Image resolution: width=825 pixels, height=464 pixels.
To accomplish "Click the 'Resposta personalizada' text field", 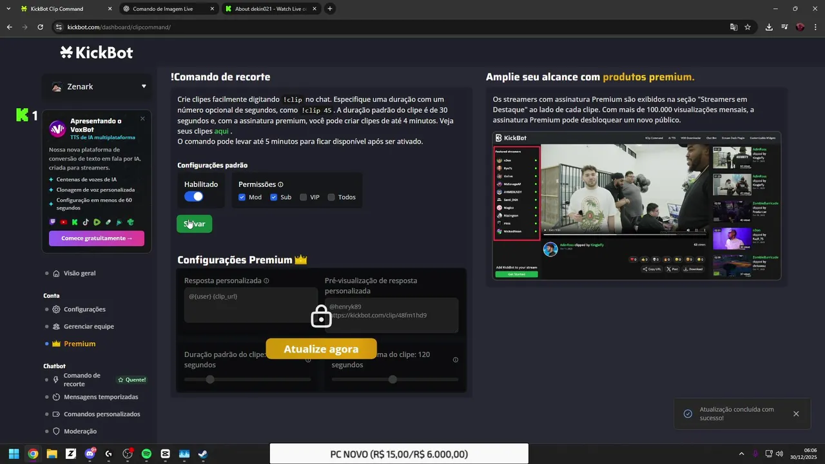I will (251, 305).
